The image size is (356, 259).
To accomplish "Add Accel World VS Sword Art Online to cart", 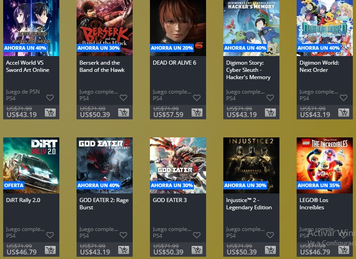I will click(50, 113).
